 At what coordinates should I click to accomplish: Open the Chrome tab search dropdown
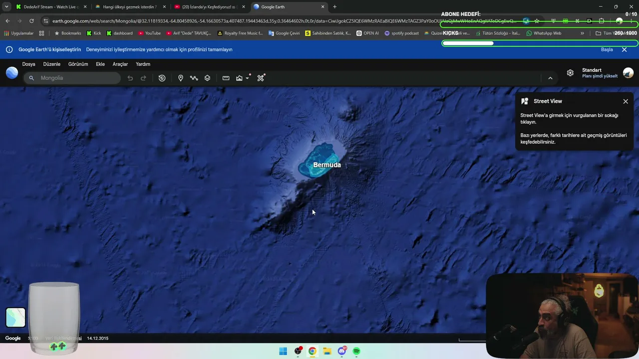(x=6, y=7)
